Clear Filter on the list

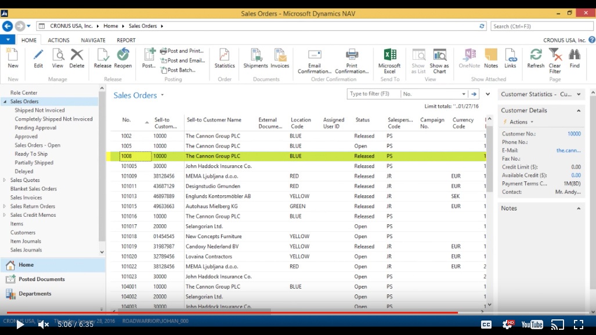click(x=555, y=61)
